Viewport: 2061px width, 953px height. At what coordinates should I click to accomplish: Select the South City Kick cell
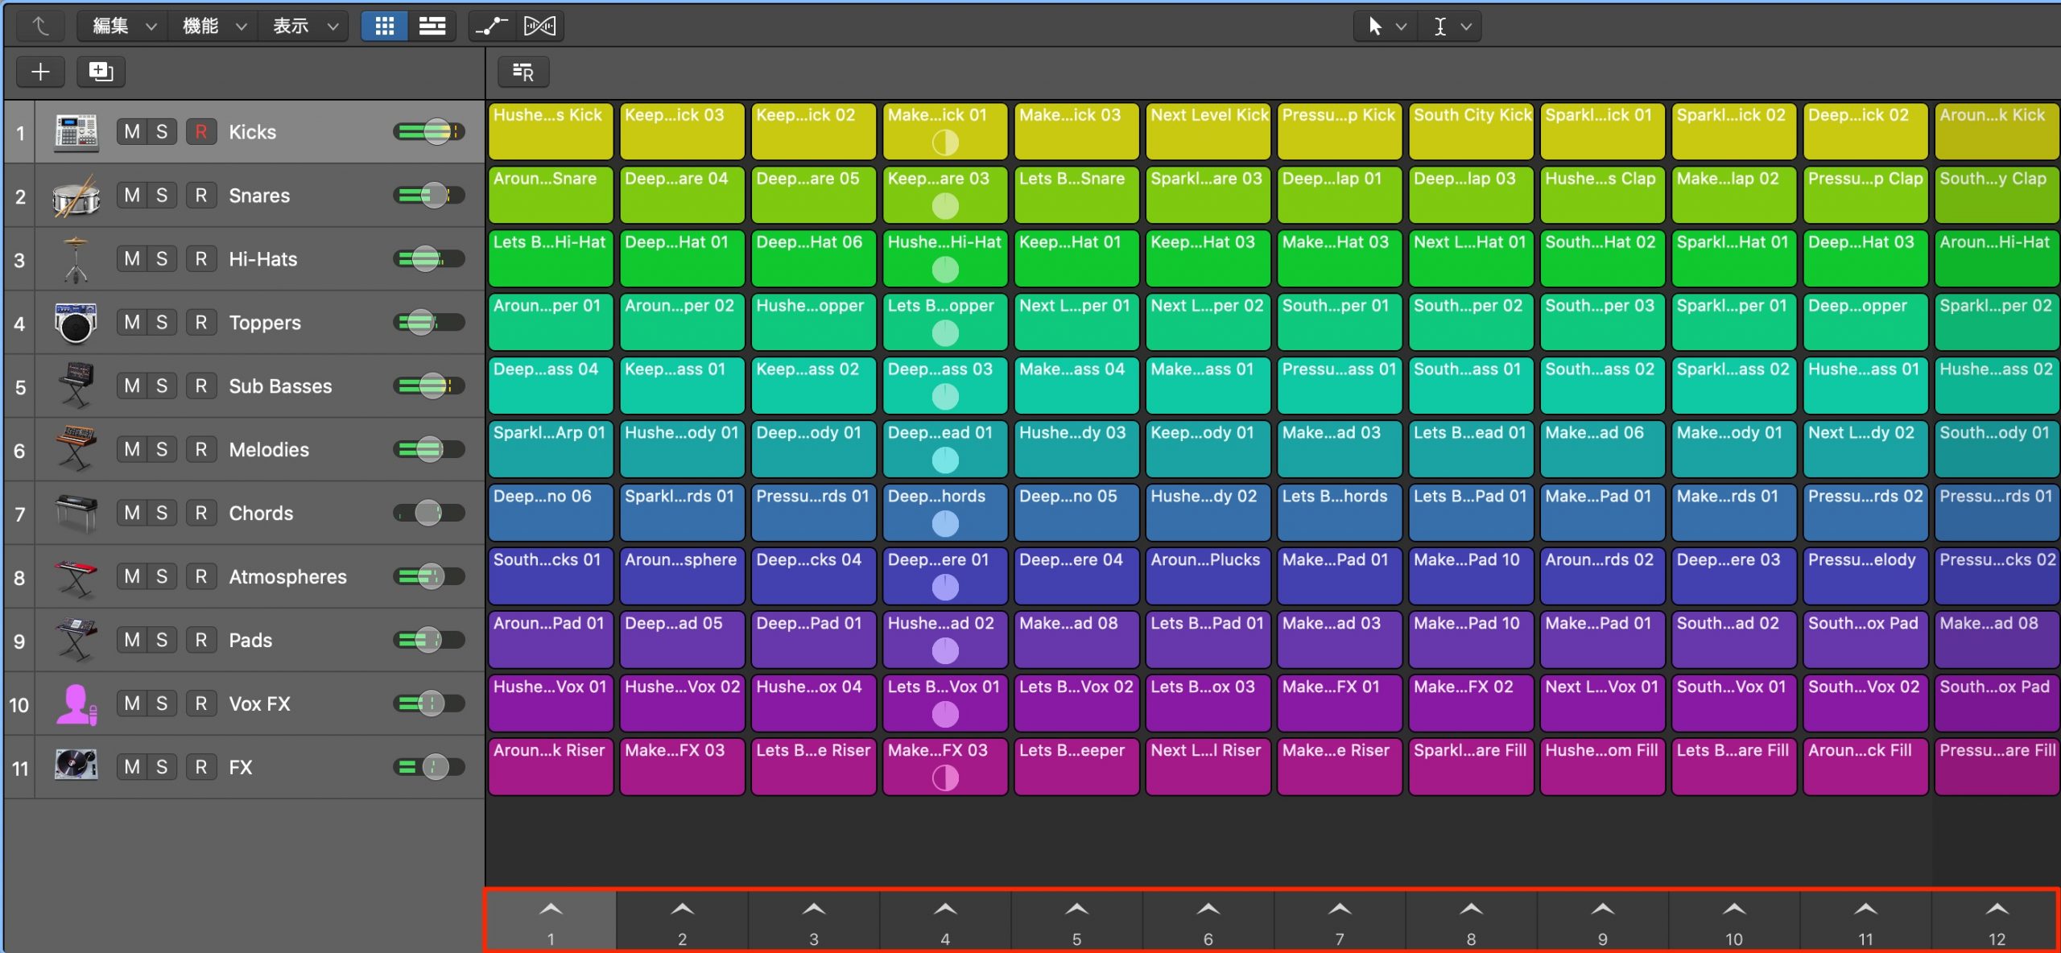pos(1471,131)
